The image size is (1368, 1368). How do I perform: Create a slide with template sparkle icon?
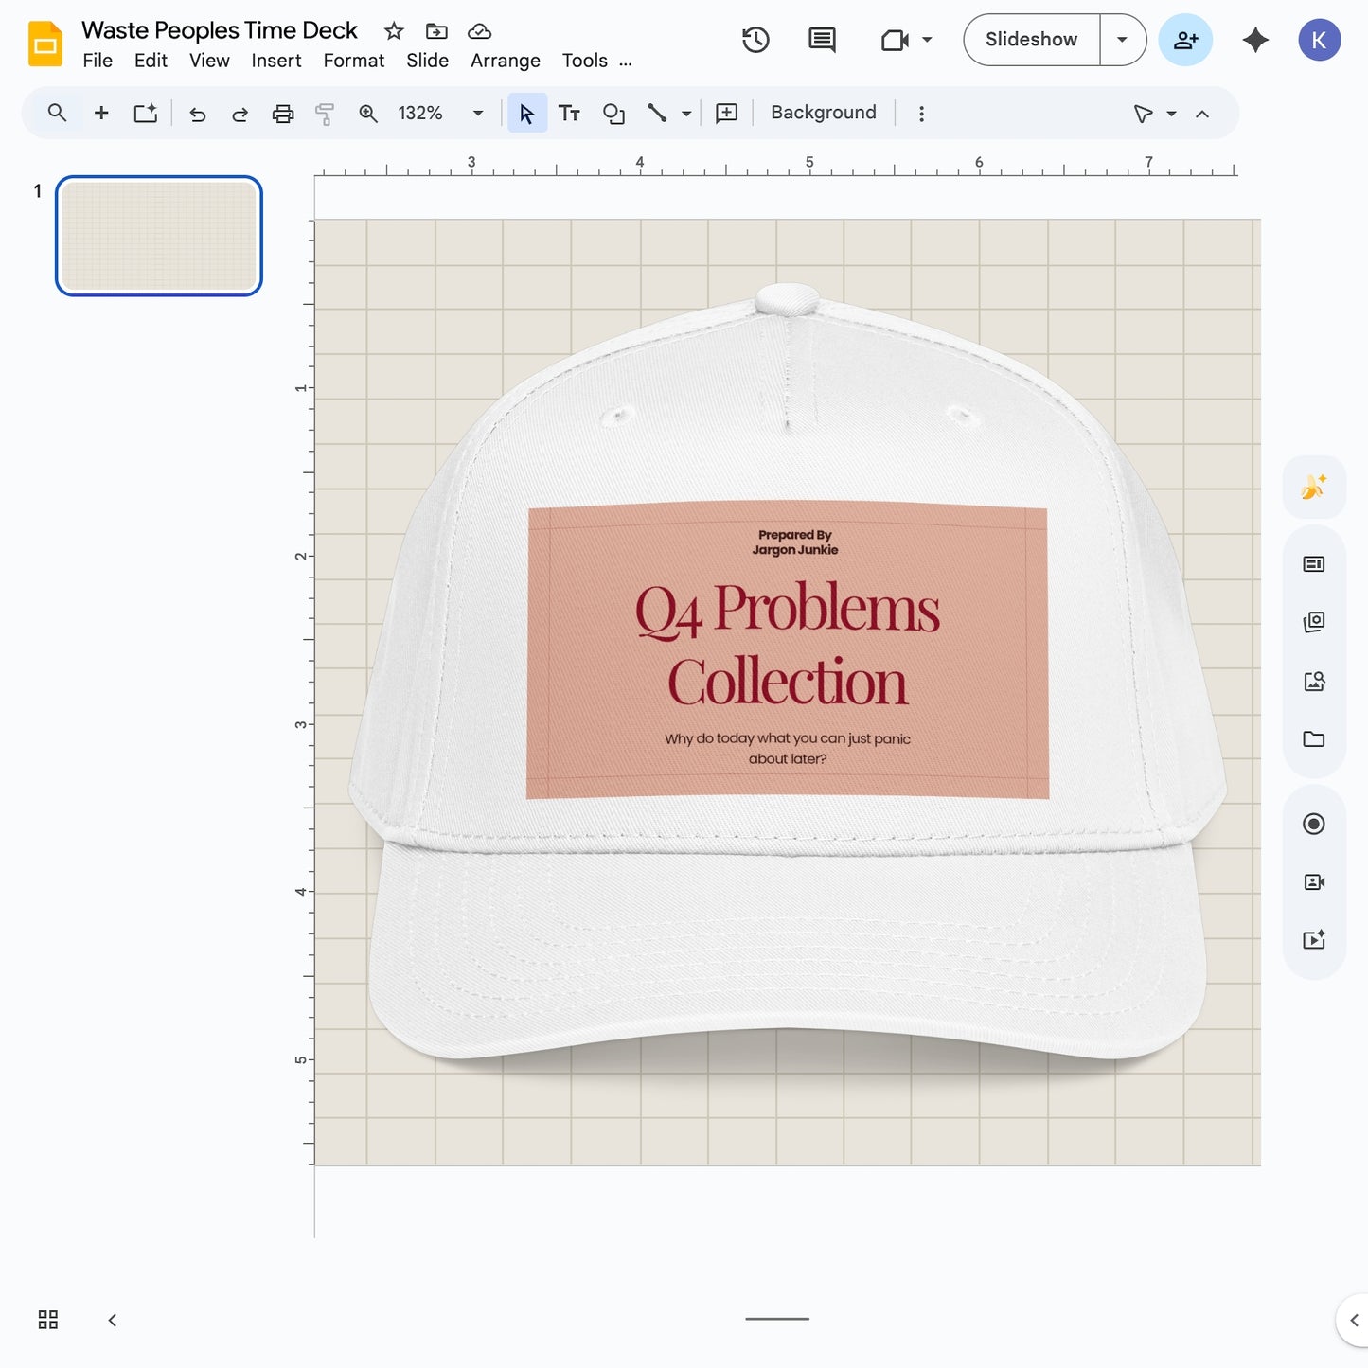coord(145,114)
